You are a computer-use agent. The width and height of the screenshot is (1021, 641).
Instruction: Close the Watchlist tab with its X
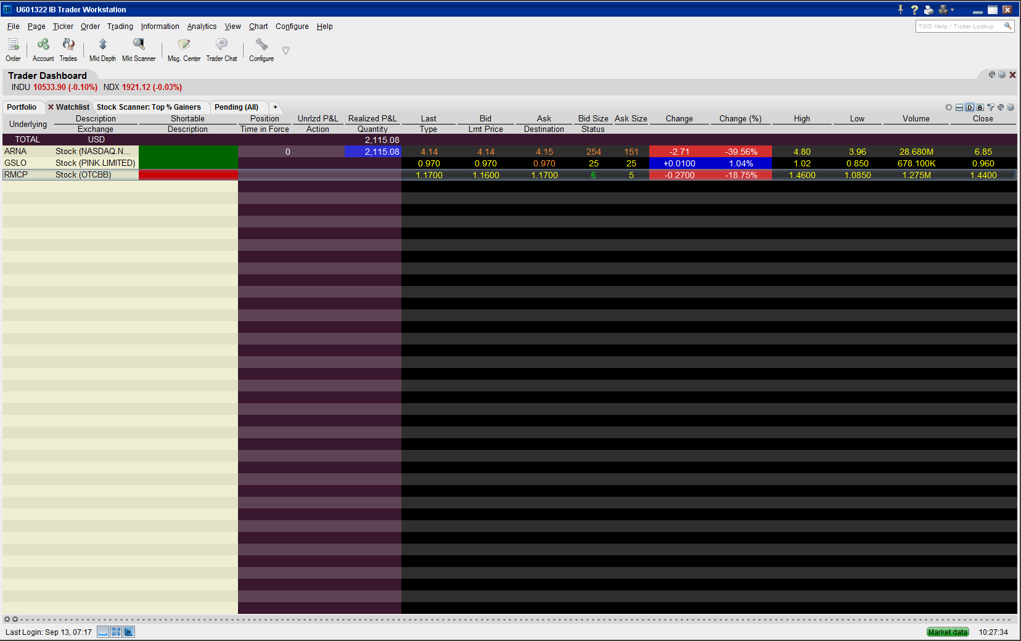coord(51,107)
